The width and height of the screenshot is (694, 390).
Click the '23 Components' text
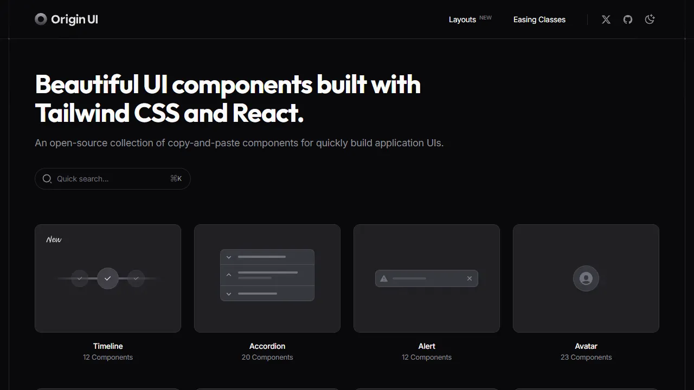(x=586, y=357)
